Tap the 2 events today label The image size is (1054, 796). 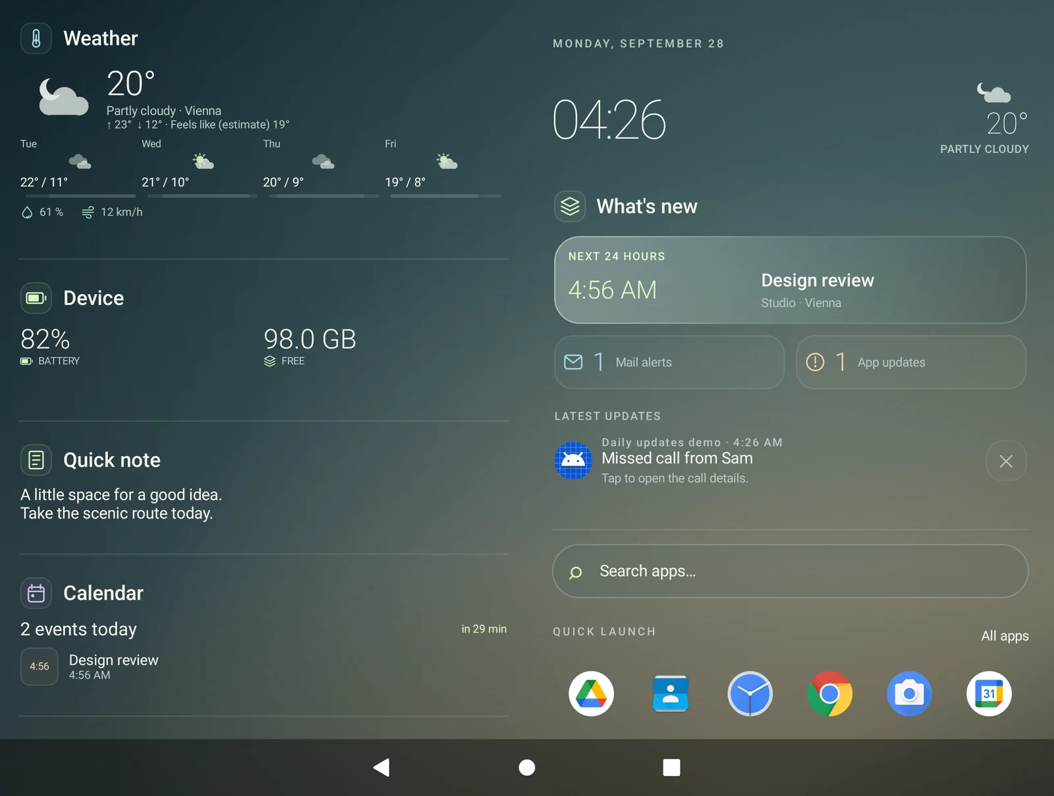point(78,629)
